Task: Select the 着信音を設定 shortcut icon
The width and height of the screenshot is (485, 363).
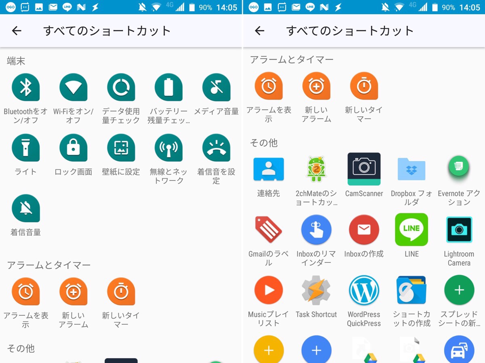Action: (x=217, y=148)
